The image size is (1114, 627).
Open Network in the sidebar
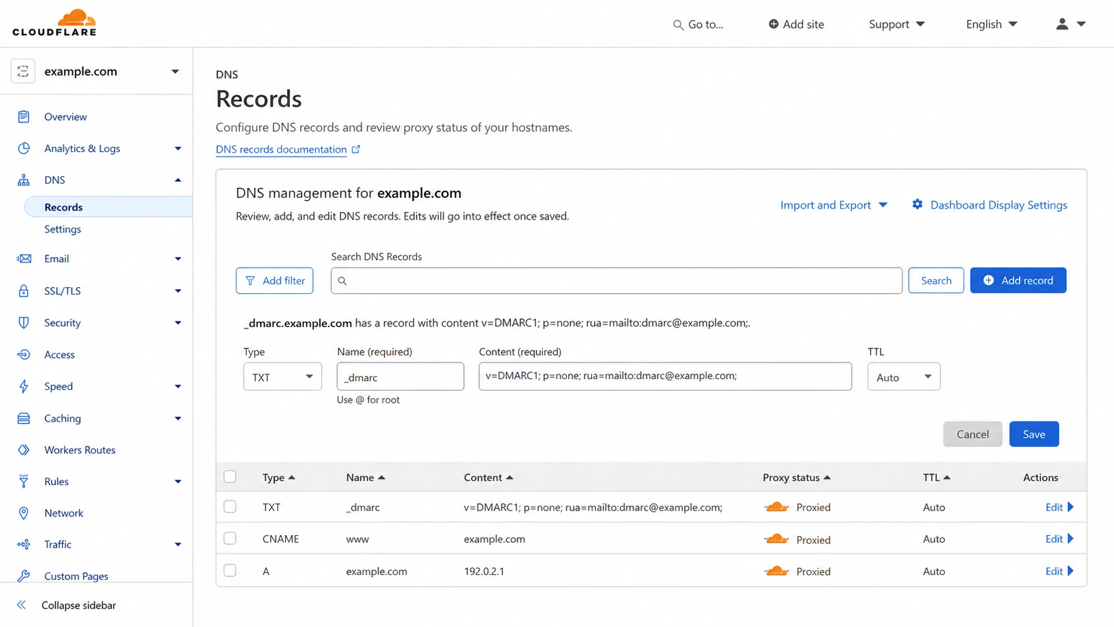click(64, 513)
